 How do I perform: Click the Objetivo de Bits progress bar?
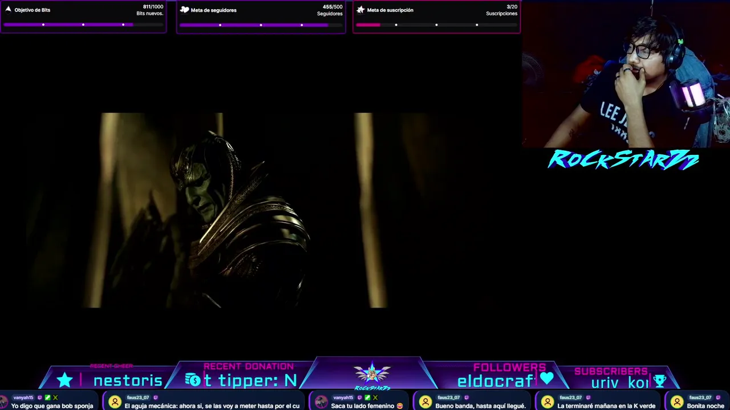click(83, 24)
